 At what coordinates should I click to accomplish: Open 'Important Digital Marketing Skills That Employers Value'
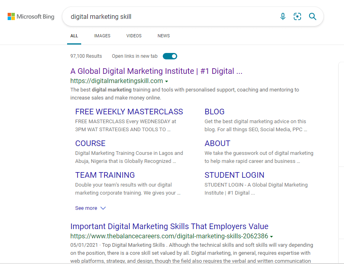coord(169,226)
